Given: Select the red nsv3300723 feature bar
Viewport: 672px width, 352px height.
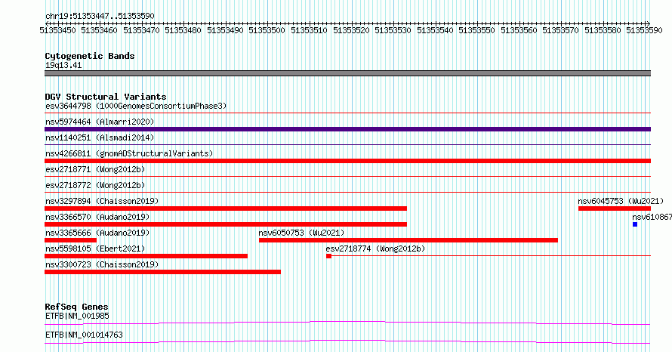Looking at the screenshot, I should 163,272.
